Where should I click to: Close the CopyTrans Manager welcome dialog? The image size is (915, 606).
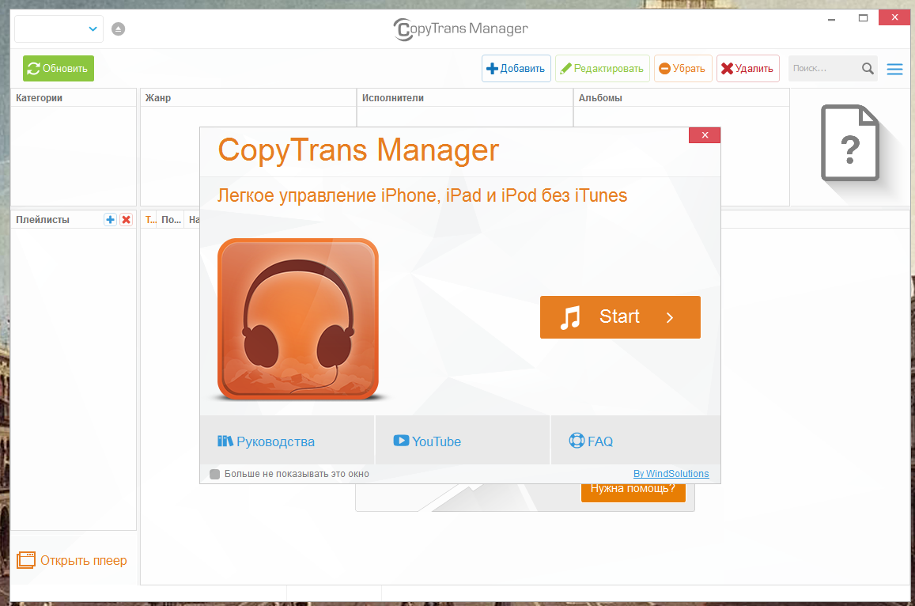click(x=705, y=134)
